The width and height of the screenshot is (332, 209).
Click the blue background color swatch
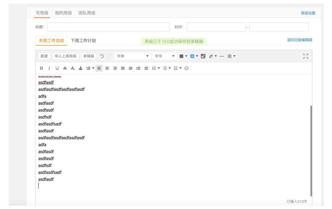coord(192,56)
